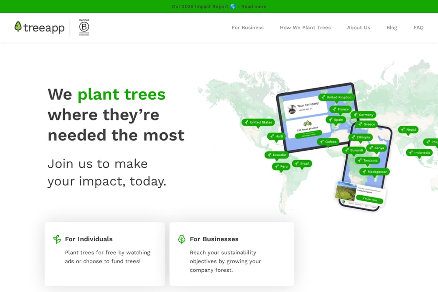438x292 pixels.
Task: Select the United Kingdom map pin
Action: pos(336,98)
